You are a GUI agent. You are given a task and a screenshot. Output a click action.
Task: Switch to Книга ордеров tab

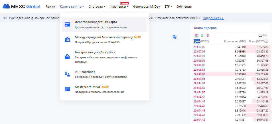click(205, 28)
